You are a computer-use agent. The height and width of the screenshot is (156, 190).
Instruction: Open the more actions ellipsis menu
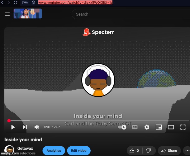tap(187, 151)
